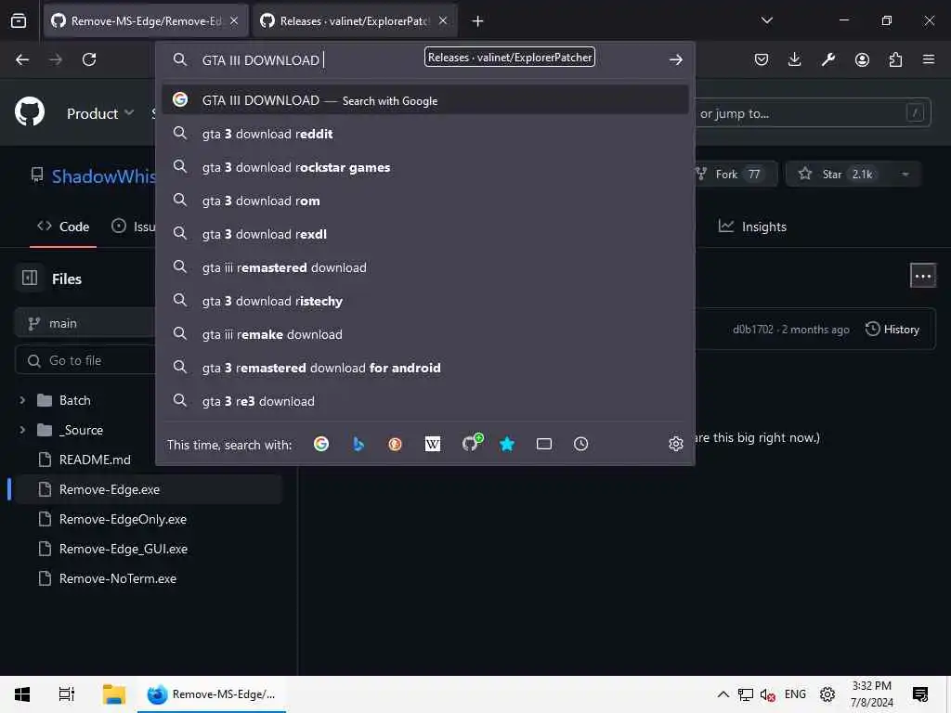The image size is (951, 713).
Task: Open the main branch selector
Action: click(x=85, y=323)
